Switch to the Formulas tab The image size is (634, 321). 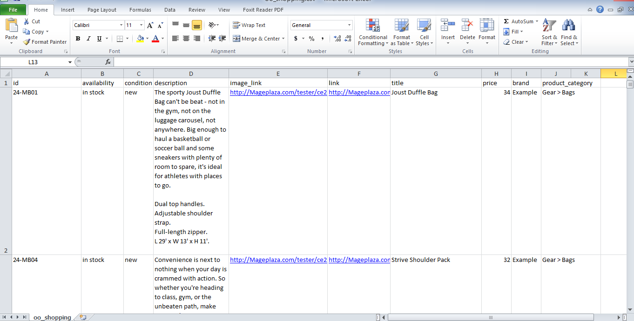click(140, 10)
